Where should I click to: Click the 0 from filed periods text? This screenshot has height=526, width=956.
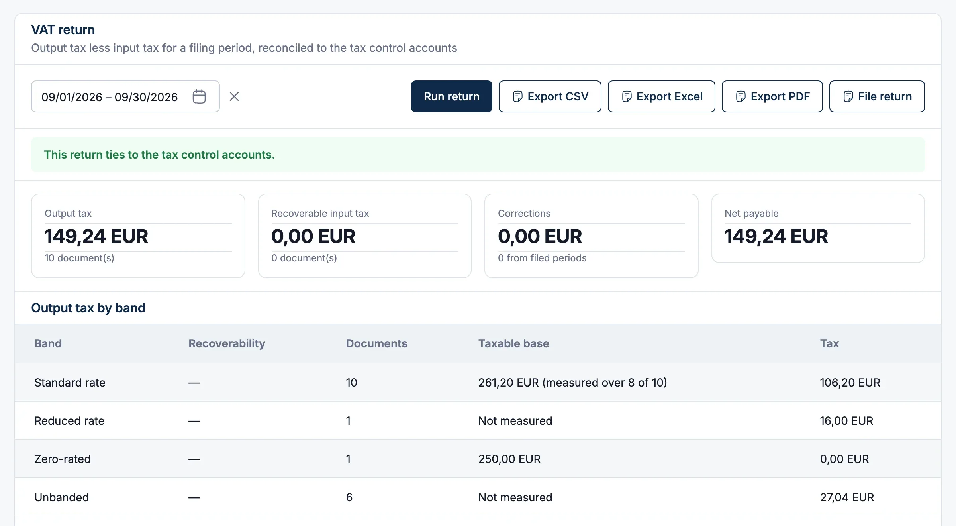(542, 258)
